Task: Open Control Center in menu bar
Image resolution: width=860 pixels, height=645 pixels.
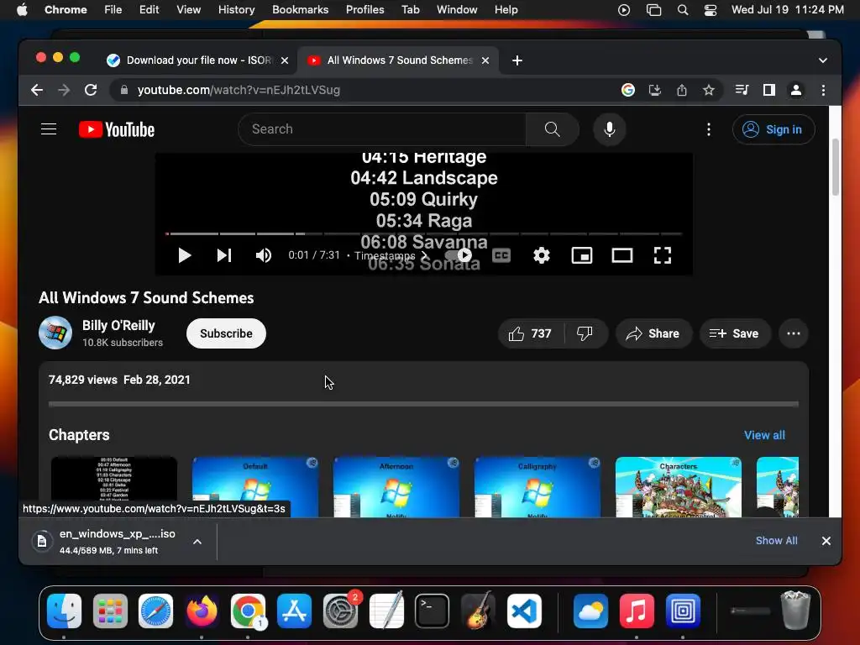Action: pos(711,9)
